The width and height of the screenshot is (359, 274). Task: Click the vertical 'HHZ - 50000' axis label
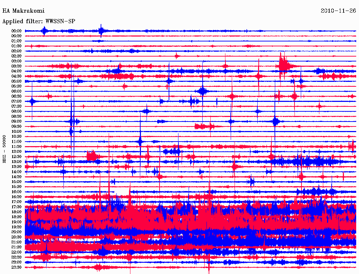(x=4, y=149)
